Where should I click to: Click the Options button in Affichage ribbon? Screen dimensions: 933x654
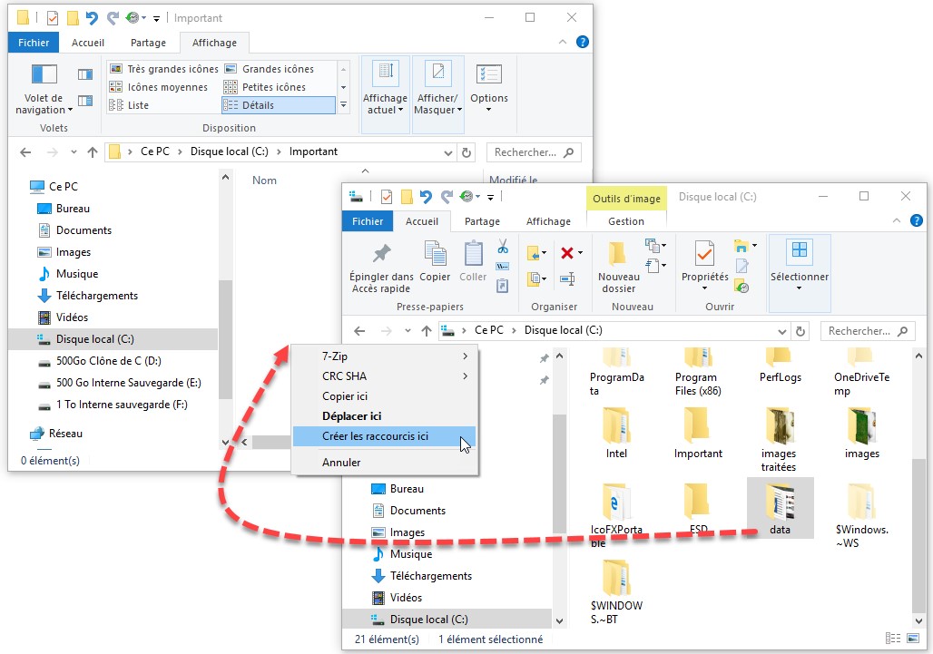click(x=489, y=86)
